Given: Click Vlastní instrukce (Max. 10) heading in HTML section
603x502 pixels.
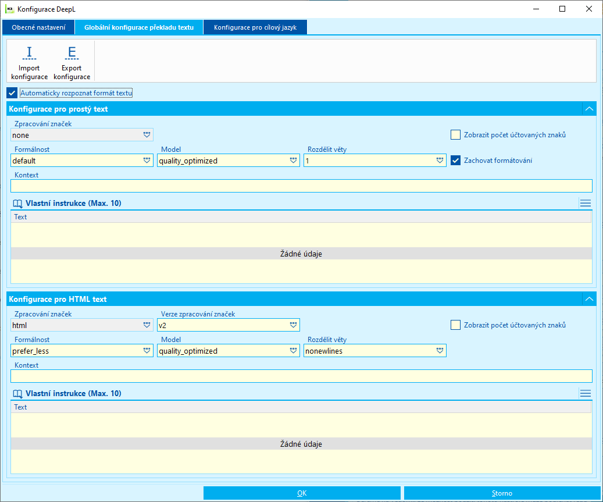Looking at the screenshot, I should point(73,393).
